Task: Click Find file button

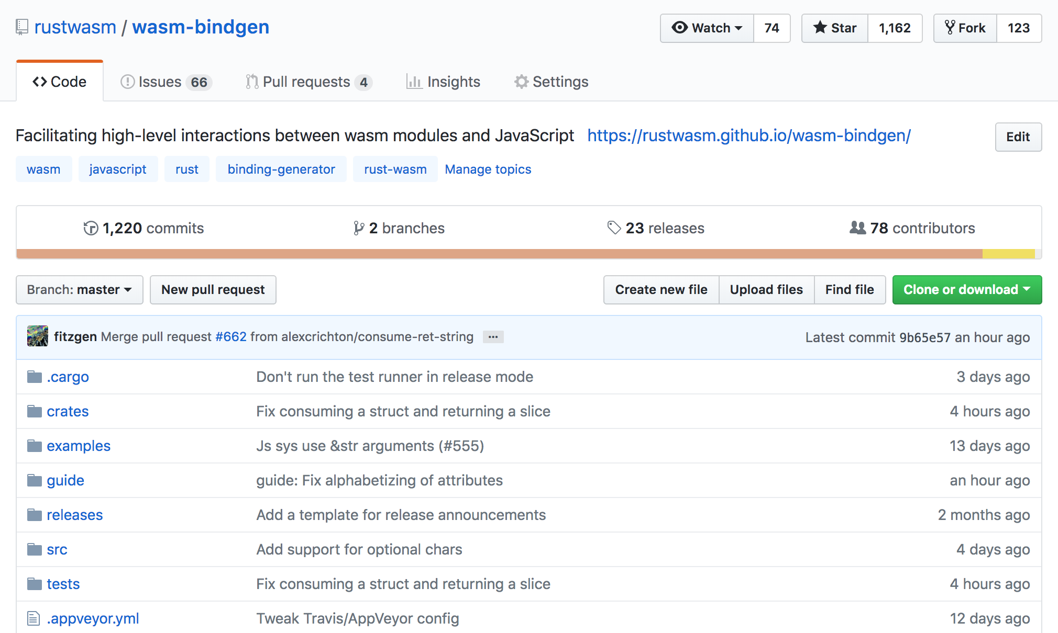Action: pos(850,290)
